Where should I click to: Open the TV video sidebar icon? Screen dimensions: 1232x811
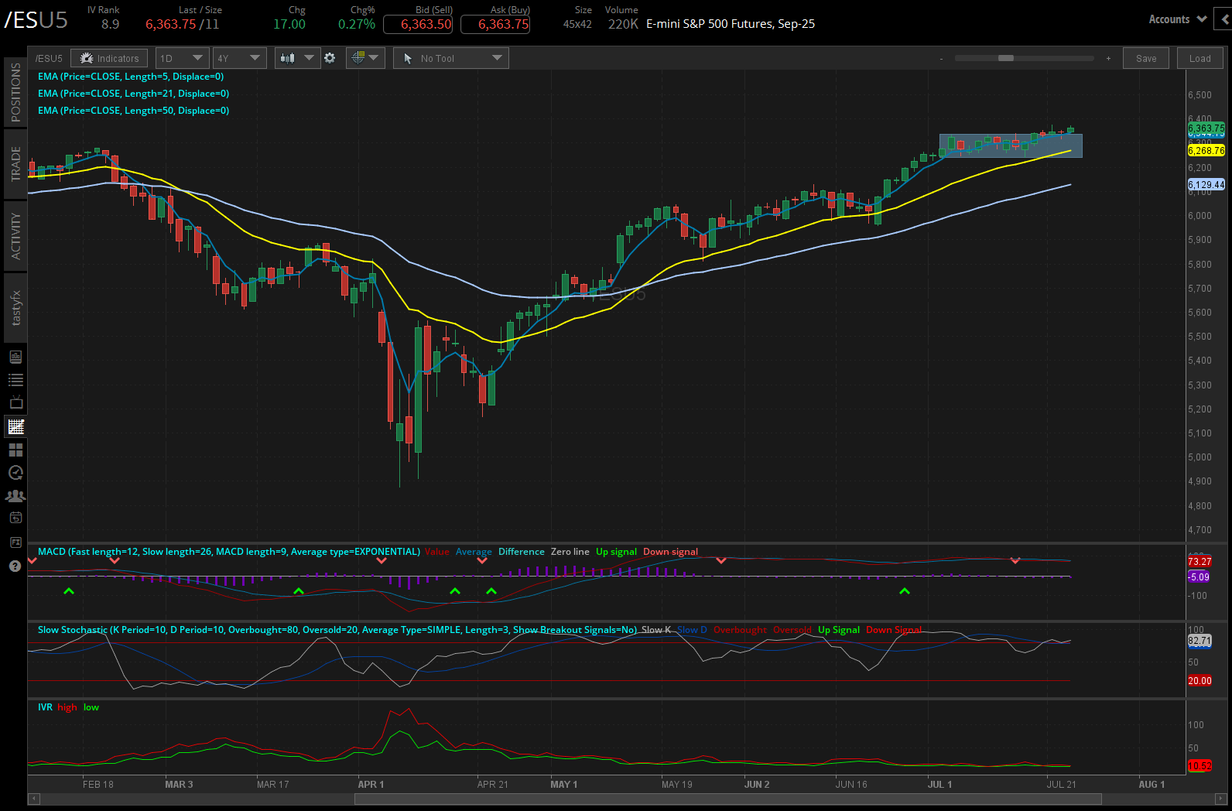tap(15, 403)
